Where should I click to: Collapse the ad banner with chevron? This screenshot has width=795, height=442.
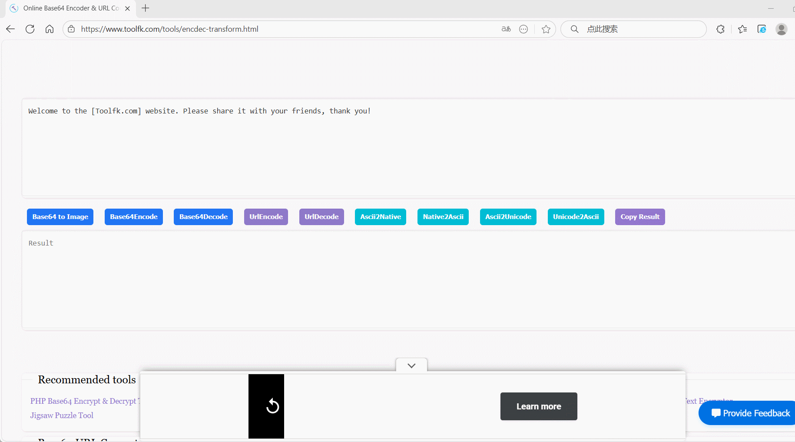pos(411,366)
